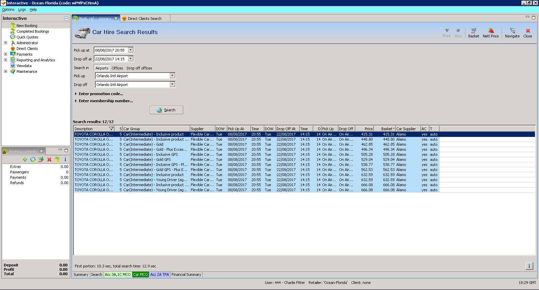This screenshot has width=539, height=290.
Task: Sort results by the Car Supplier column header
Action: (408, 129)
